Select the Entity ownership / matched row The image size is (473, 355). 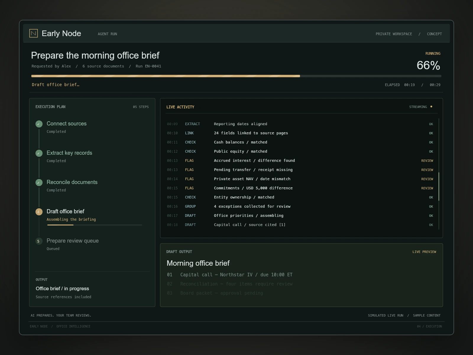[x=300, y=197]
